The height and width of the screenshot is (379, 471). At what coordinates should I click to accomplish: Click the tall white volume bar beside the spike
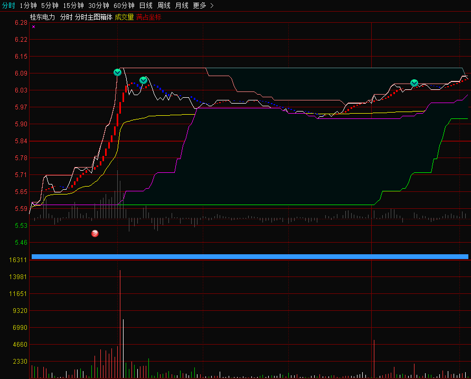(123, 349)
